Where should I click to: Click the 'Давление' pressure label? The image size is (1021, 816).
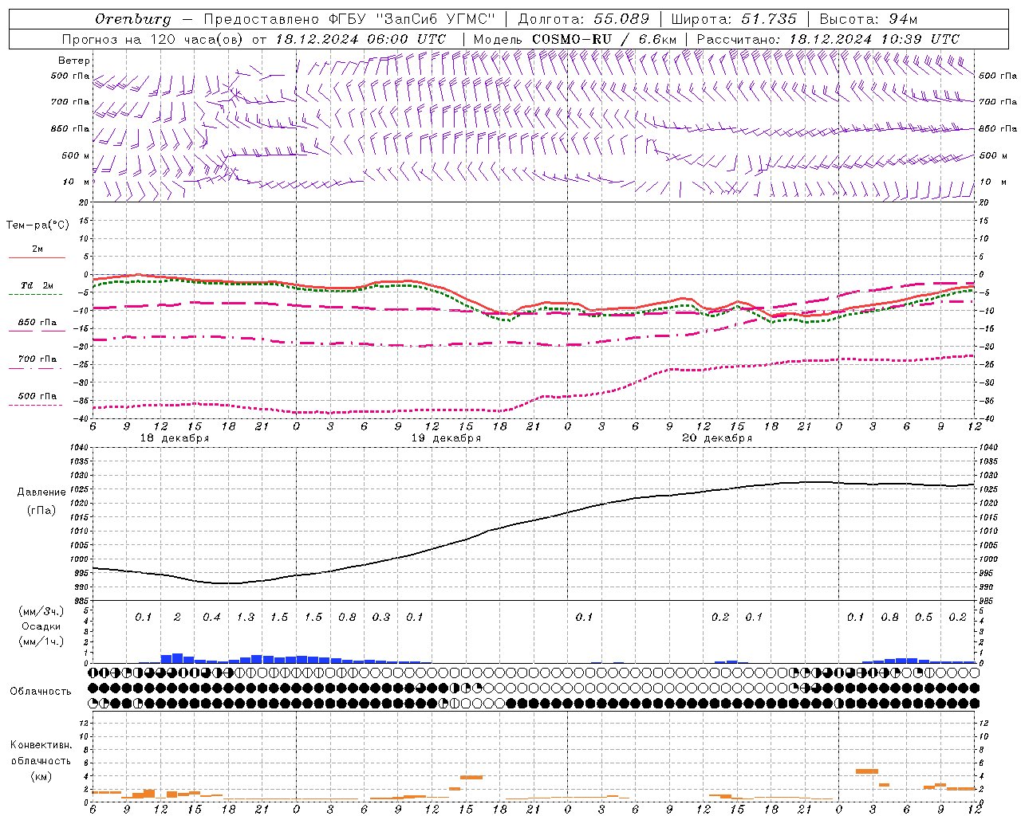point(41,492)
